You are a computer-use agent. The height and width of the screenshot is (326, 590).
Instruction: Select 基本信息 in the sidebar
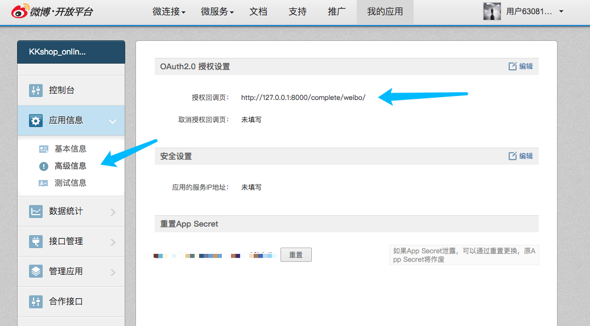71,149
